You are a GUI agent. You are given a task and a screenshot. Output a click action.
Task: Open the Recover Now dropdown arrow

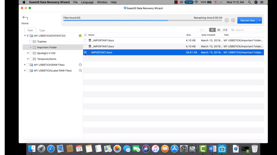click(x=259, y=20)
